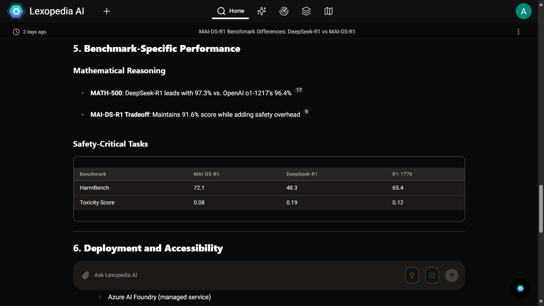Open the Home tab
The image size is (544, 306).
pos(231,11)
